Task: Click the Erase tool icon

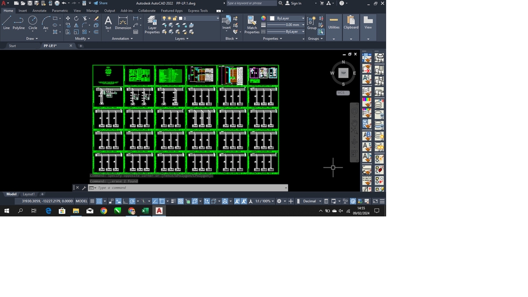Action: point(96,19)
